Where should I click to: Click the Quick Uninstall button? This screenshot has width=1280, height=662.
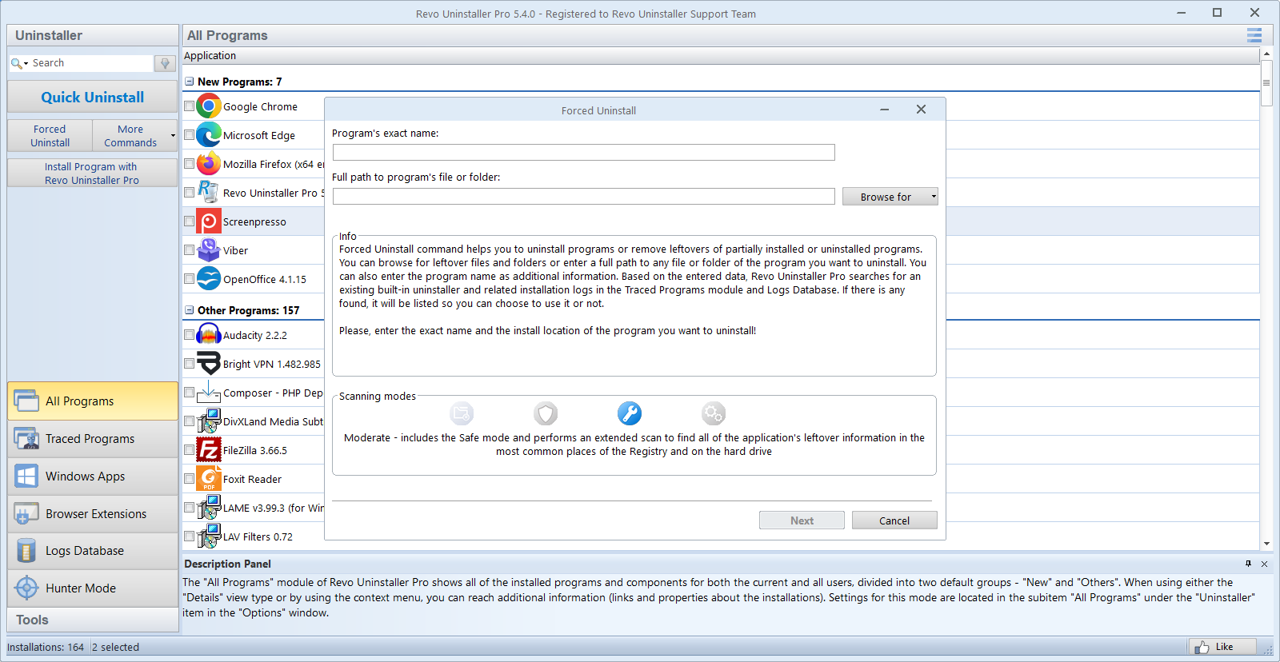tap(92, 97)
